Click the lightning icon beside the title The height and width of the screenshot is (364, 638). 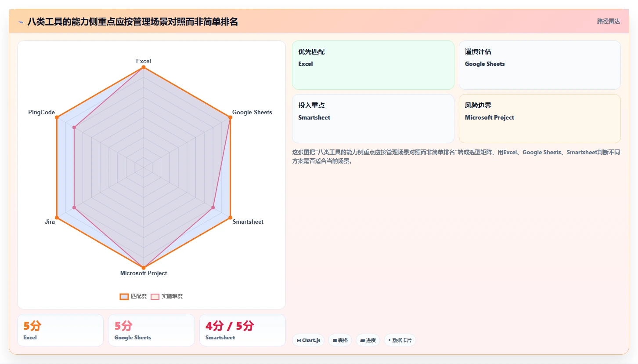pyautogui.click(x=21, y=22)
